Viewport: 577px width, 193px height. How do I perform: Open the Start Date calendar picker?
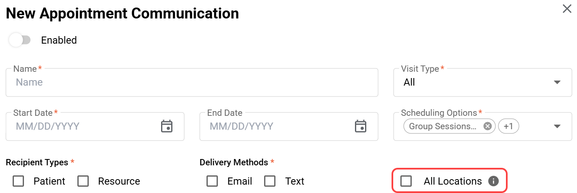click(167, 126)
